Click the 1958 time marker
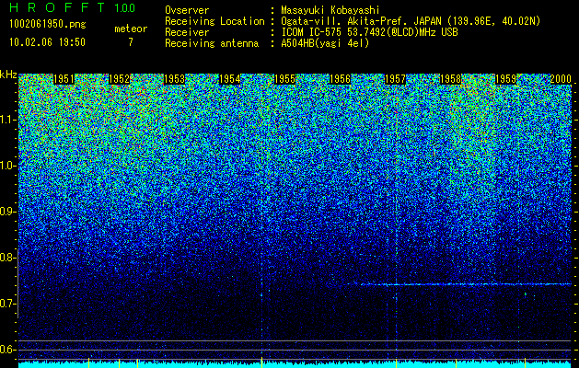The width and height of the screenshot is (579, 368). (451, 79)
